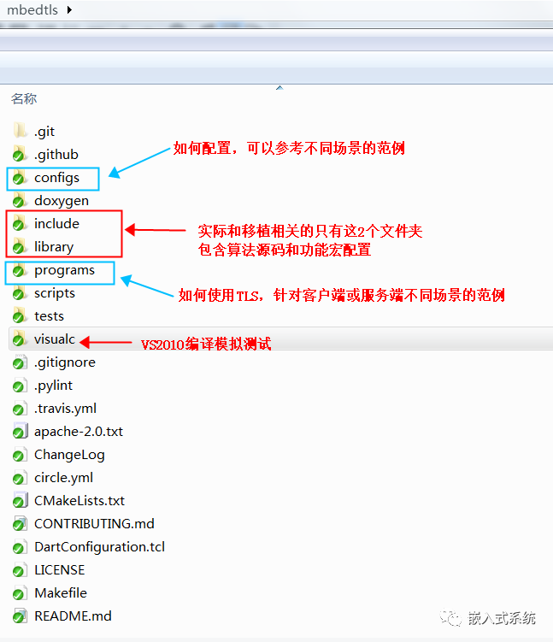Select the .pylint file name
The height and width of the screenshot is (642, 553).
pos(53,386)
